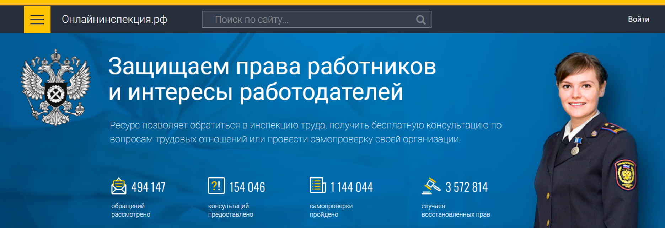Go to Онлайнинспекция.рф home link
This screenshot has height=228, width=665.
coord(114,19)
